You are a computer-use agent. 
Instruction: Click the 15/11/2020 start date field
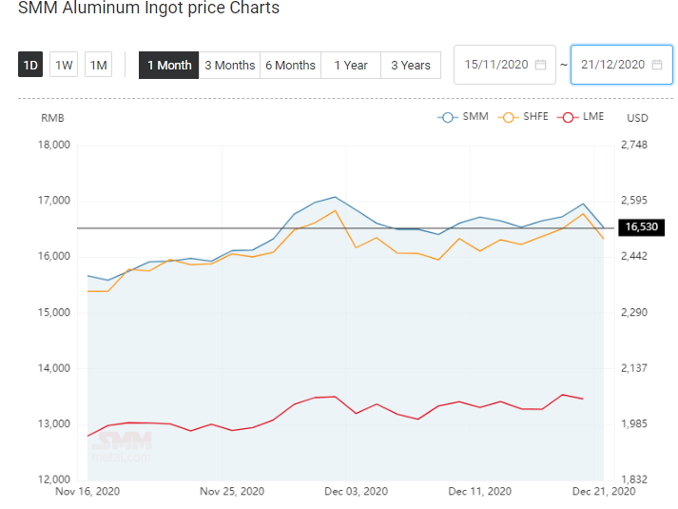(505, 65)
